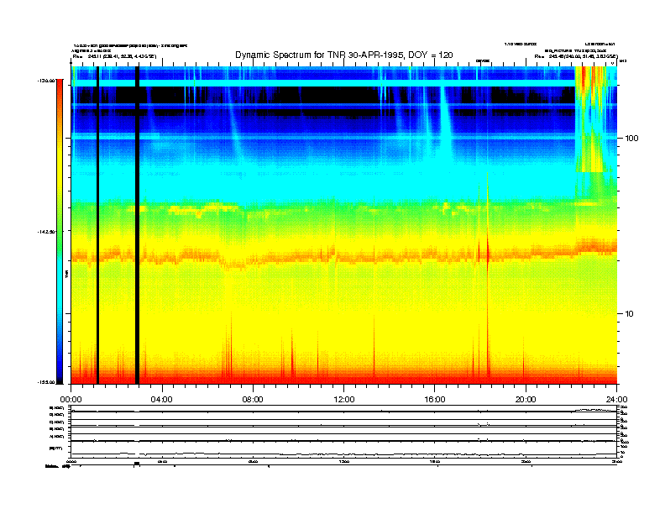Click the 16:00 time axis label

click(435, 400)
